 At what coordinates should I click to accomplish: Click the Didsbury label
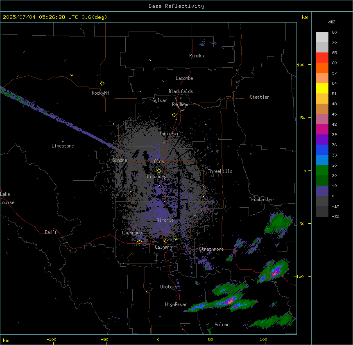(157, 177)
